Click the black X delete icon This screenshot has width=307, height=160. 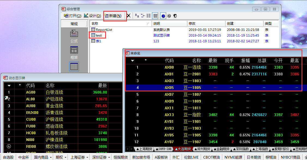click(x=129, y=16)
